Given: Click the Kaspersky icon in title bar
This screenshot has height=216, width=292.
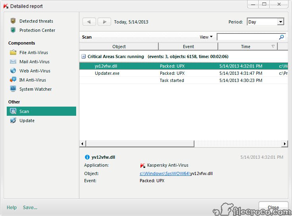Looking at the screenshot, I should (6, 6).
